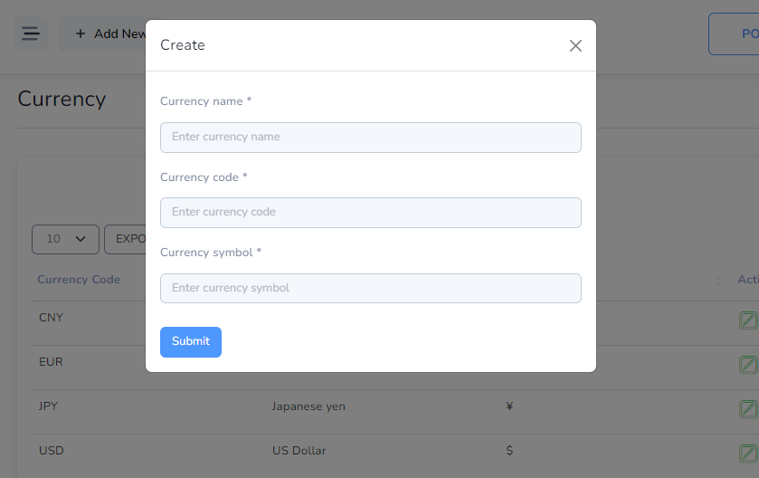Click the chevron in the page-size selector
The height and width of the screenshot is (478, 759).
[x=81, y=239]
